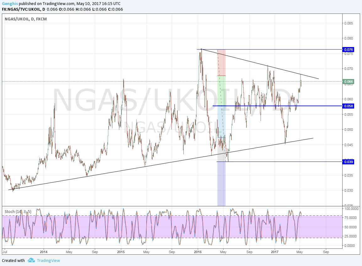The image size is (362, 266).
Task: Click the 50.0000 stochastic axis value
Action: pos(350,227)
